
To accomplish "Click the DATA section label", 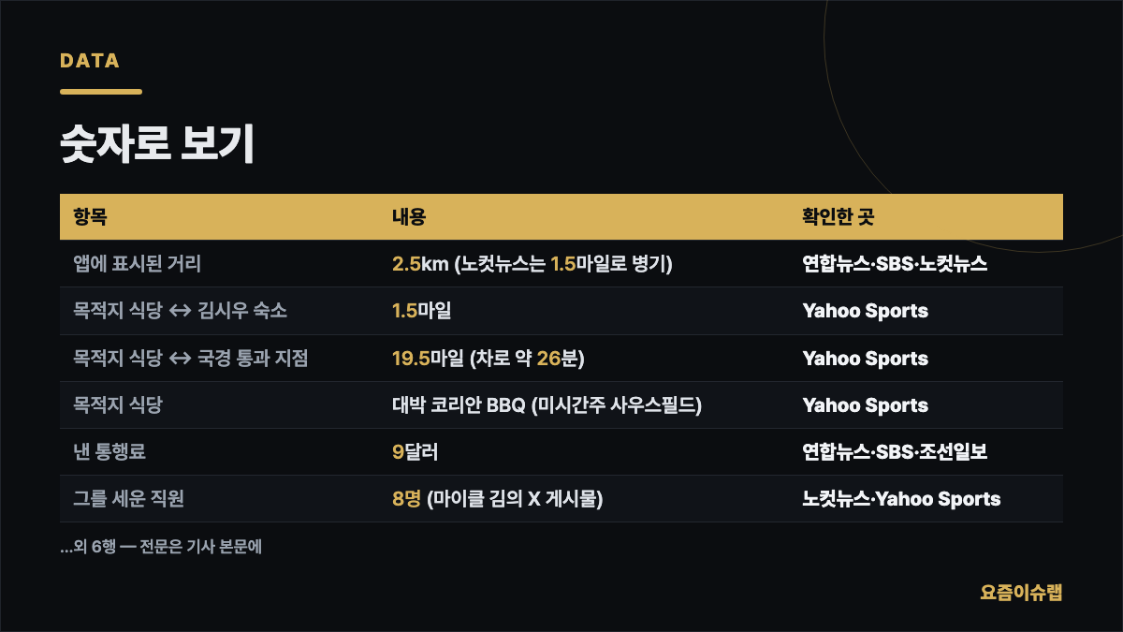I will (90, 61).
